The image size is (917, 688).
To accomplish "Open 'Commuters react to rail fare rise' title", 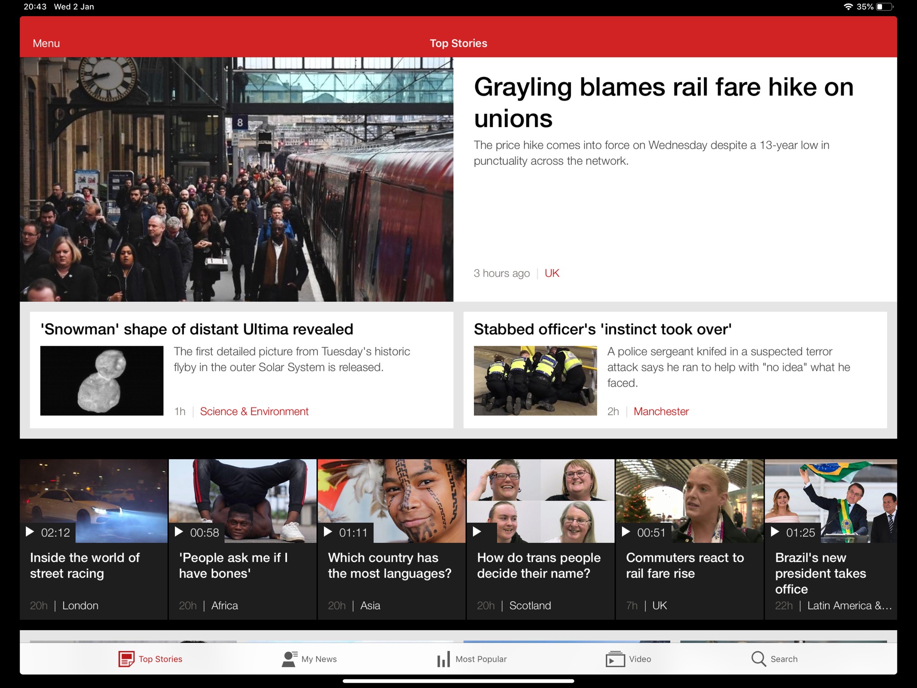I will point(685,565).
